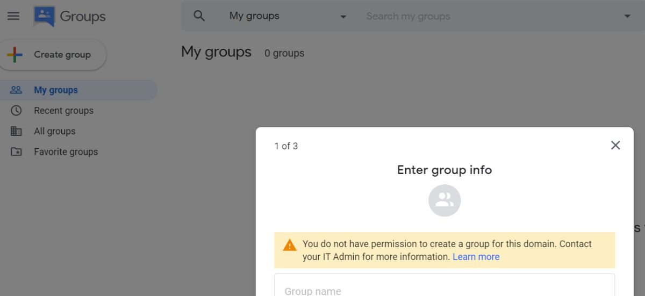Click the Group name input field
The image size is (645, 296).
445,285
